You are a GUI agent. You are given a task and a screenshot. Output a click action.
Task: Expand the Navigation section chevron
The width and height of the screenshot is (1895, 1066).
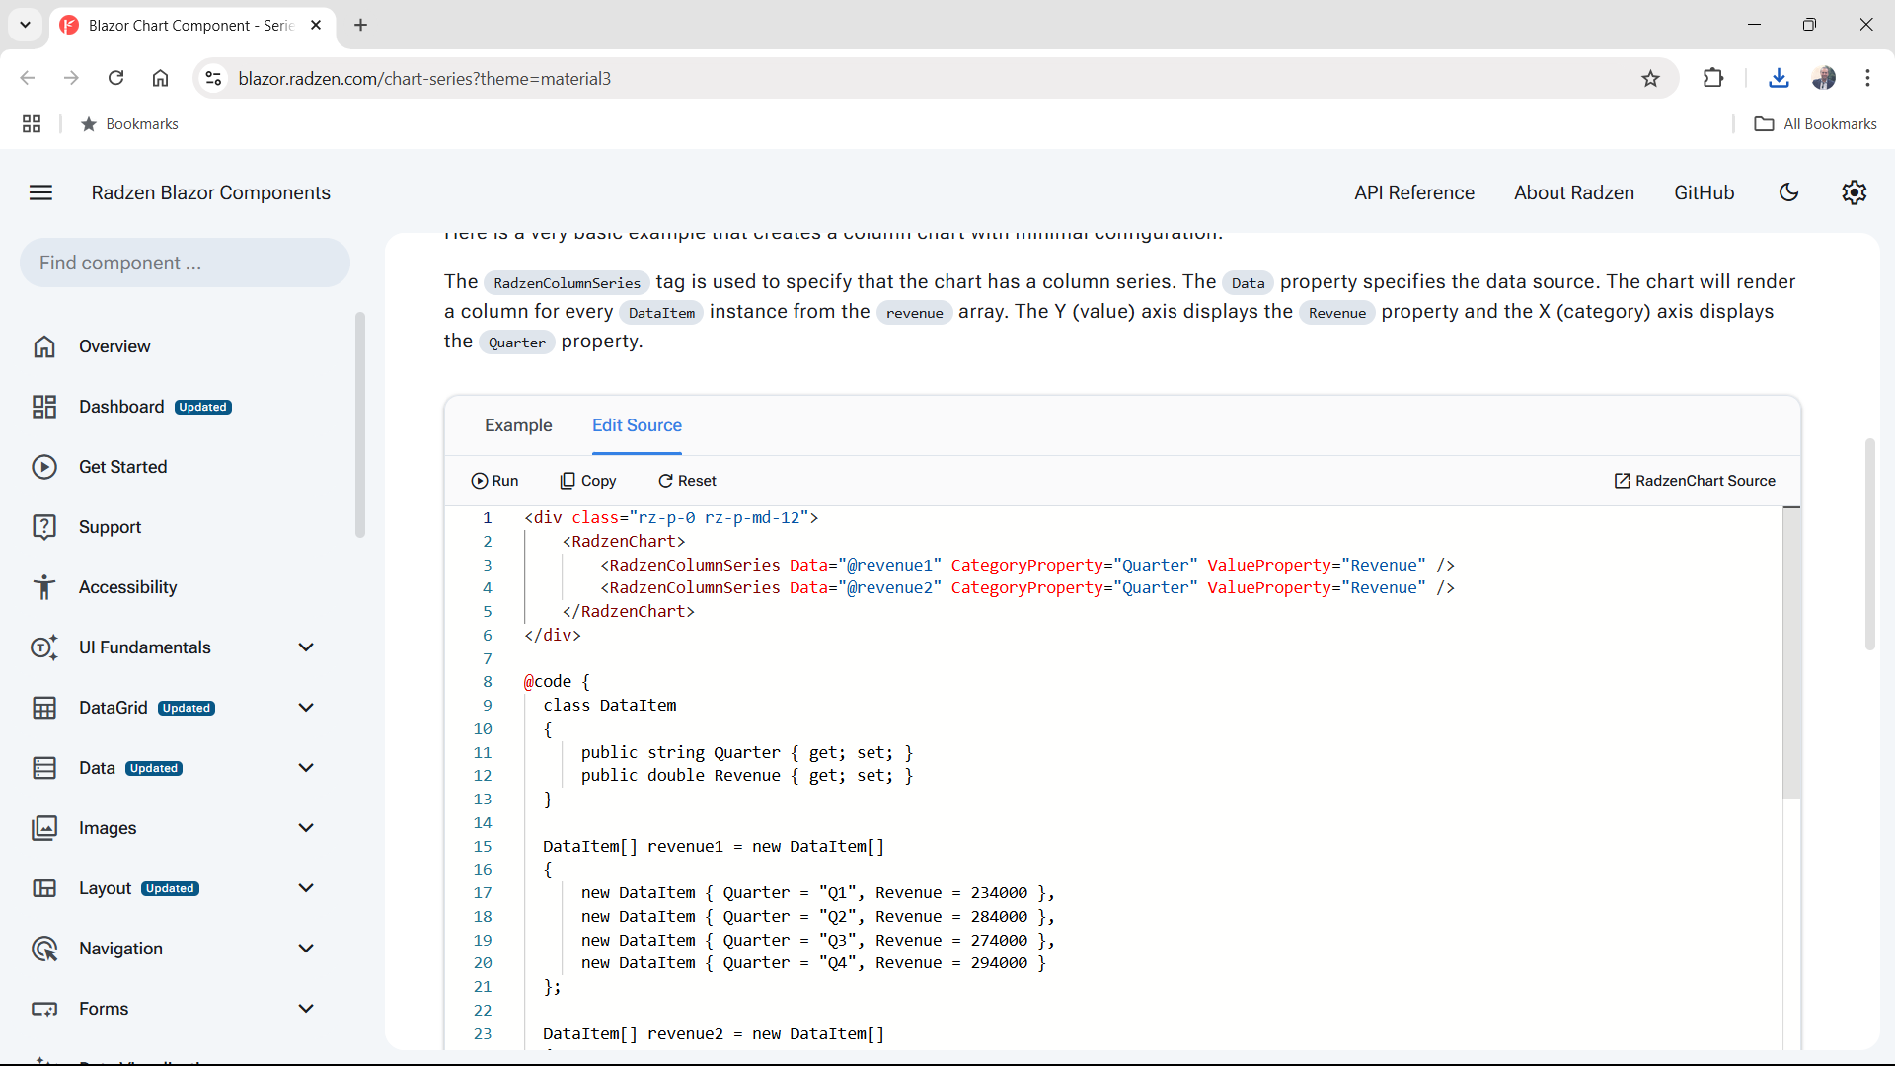[x=306, y=949]
